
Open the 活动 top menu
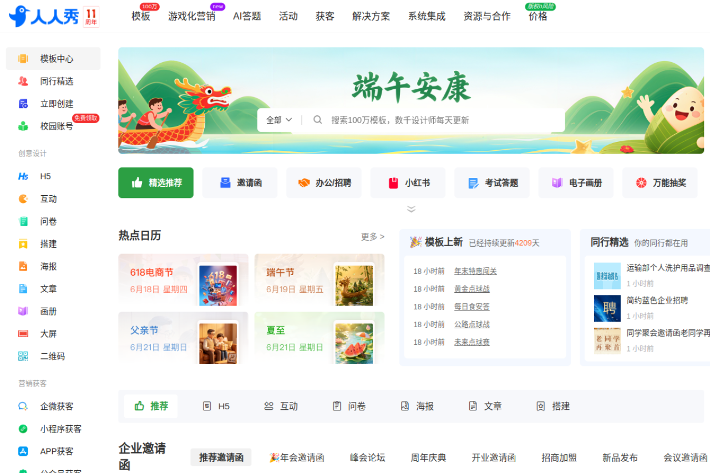click(288, 16)
